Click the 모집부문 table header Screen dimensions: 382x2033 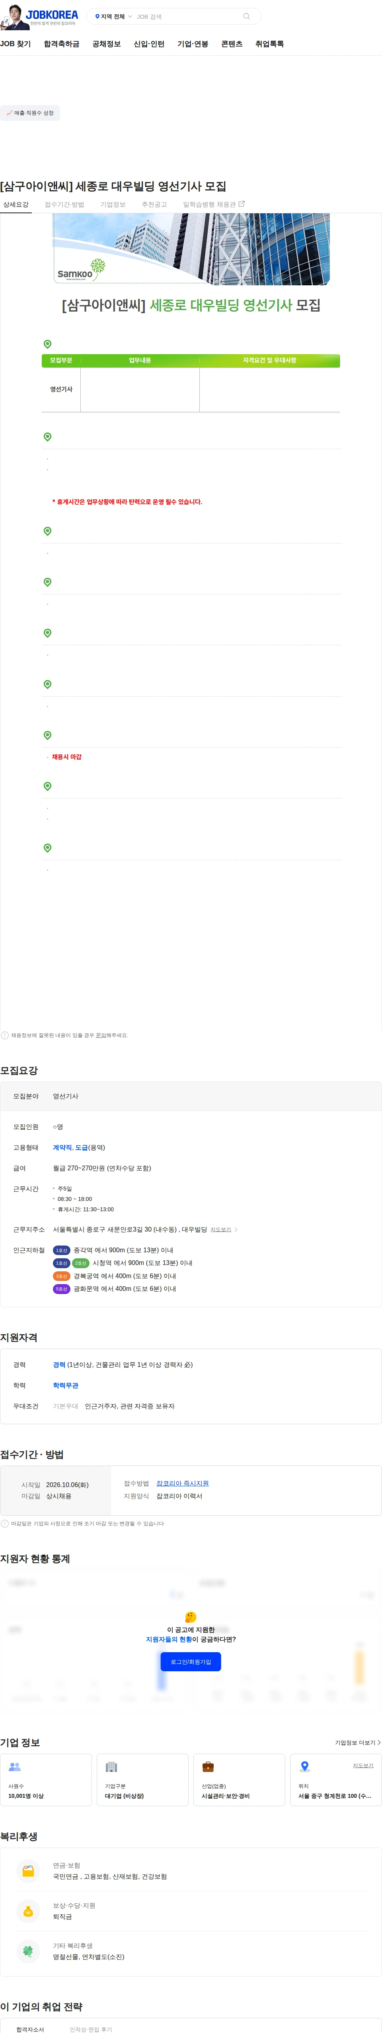pyautogui.click(x=61, y=361)
